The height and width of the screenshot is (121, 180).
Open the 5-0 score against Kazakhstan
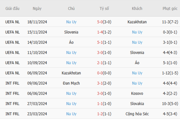click(x=101, y=22)
